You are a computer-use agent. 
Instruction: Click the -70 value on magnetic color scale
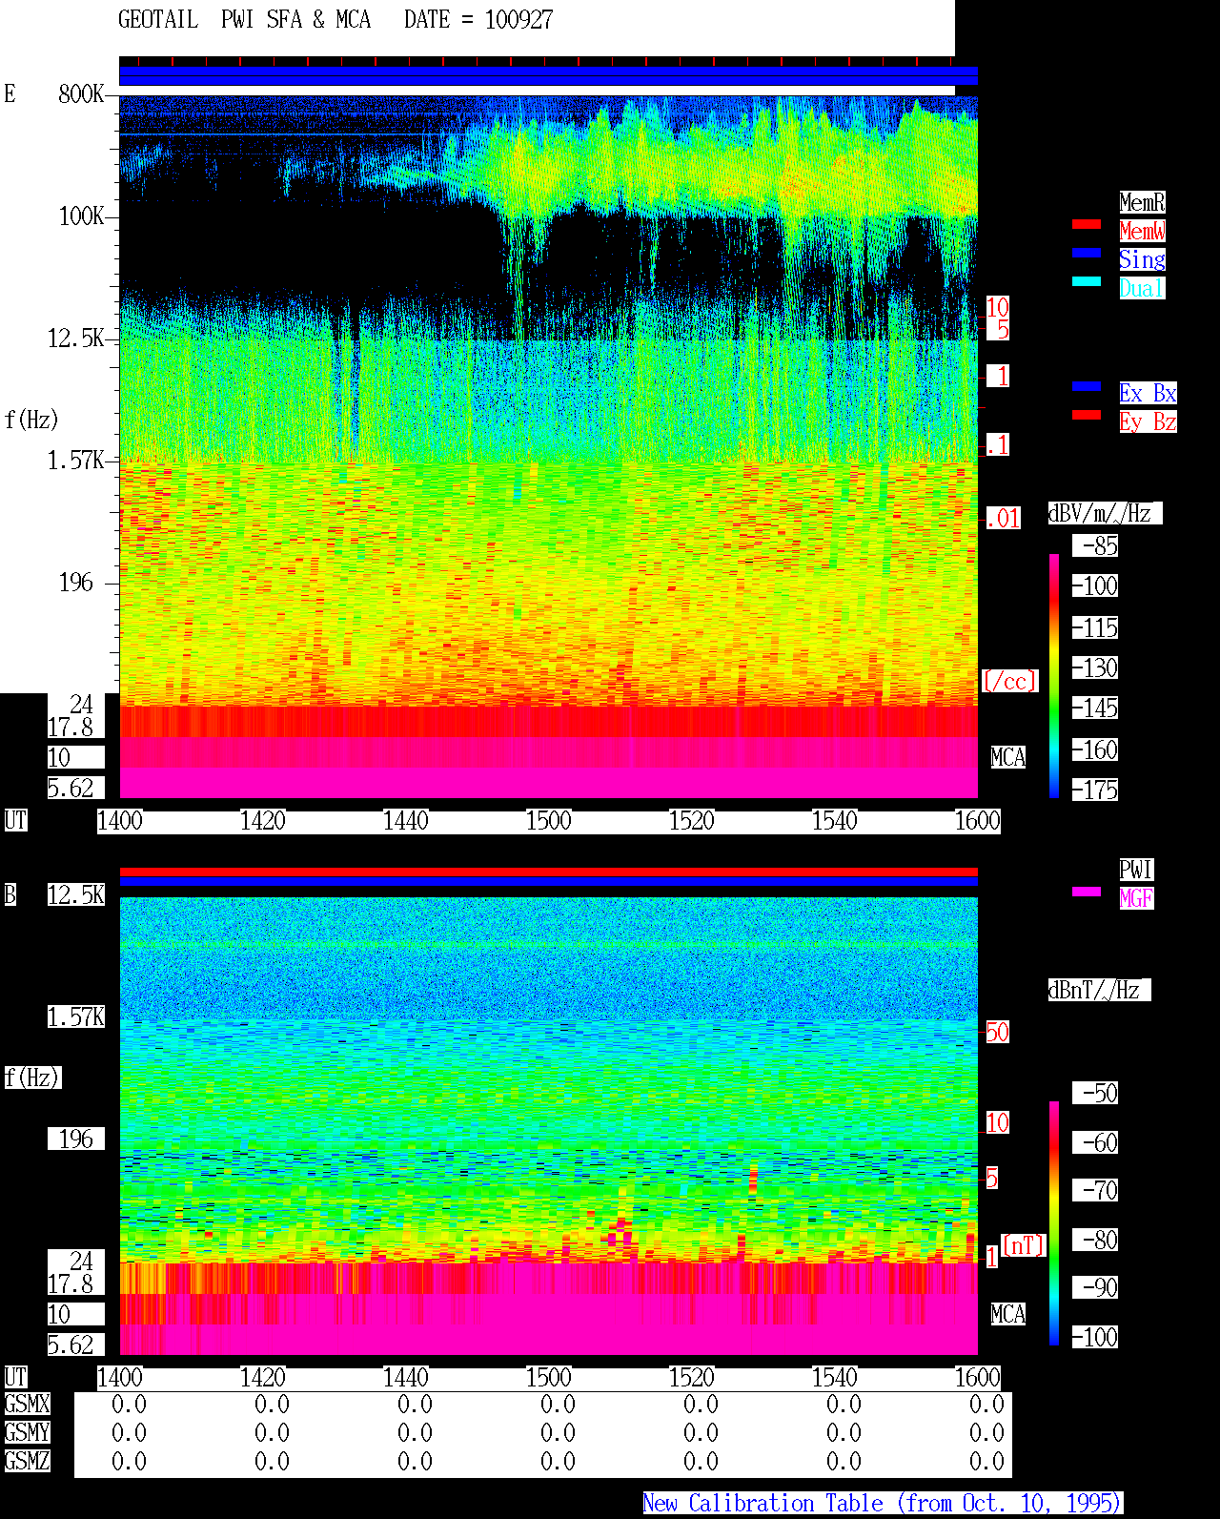coord(1095,1190)
